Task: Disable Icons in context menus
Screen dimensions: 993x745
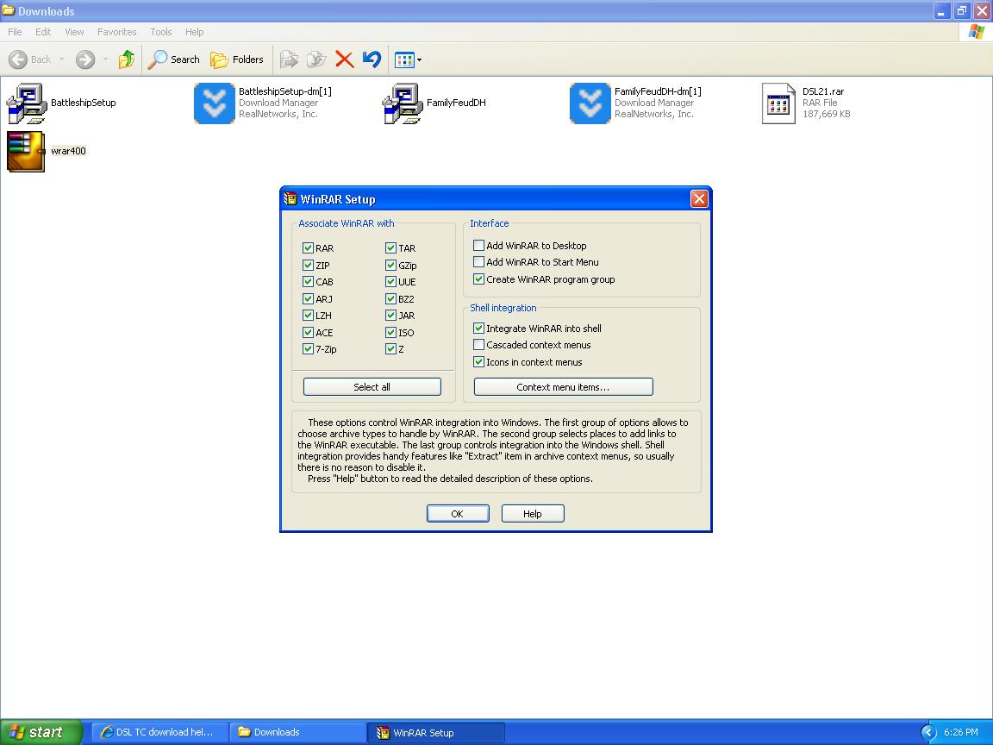Action: click(x=478, y=362)
